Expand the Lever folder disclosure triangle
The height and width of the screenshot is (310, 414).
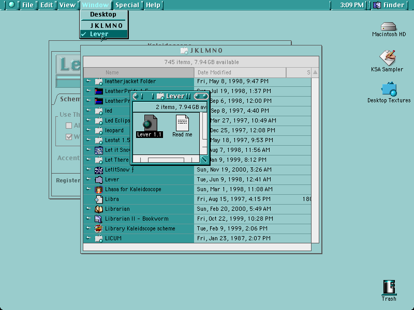point(88,179)
